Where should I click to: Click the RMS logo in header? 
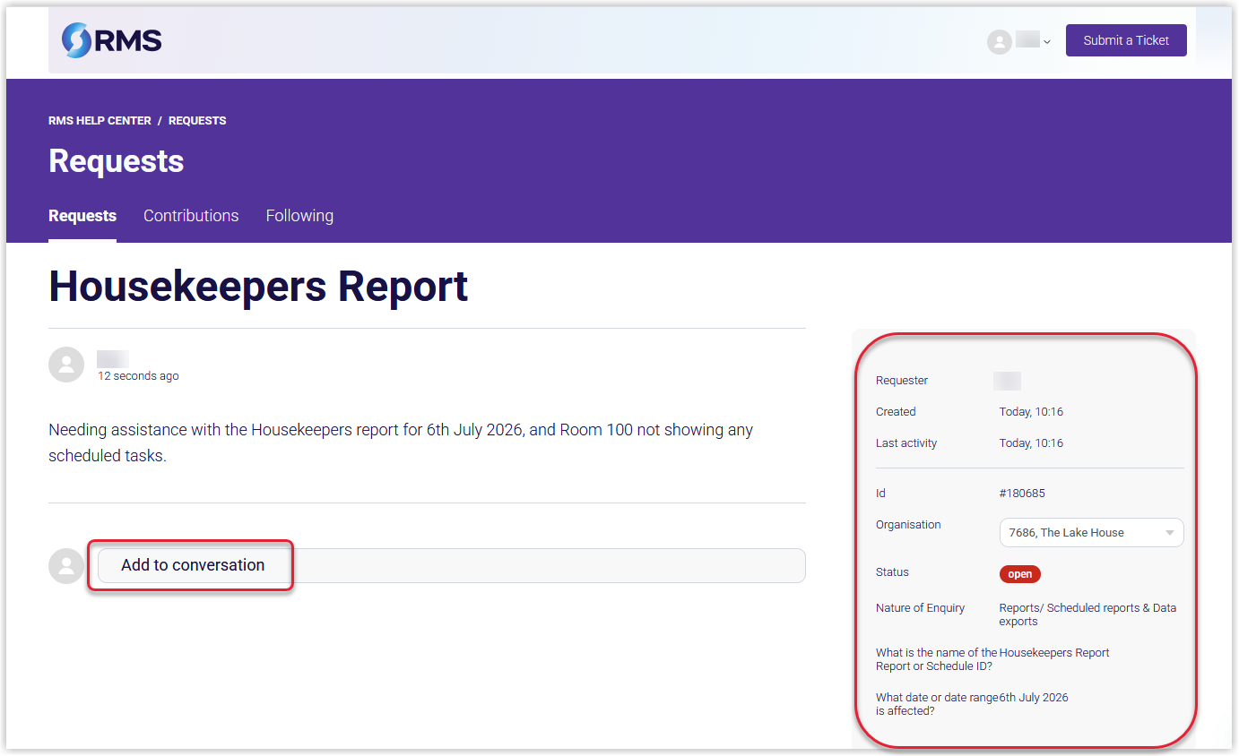(x=112, y=40)
